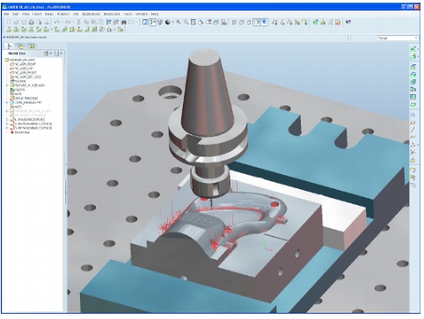Click first yellow icon in second toolbar row
424x319 pixels.
[9, 29]
